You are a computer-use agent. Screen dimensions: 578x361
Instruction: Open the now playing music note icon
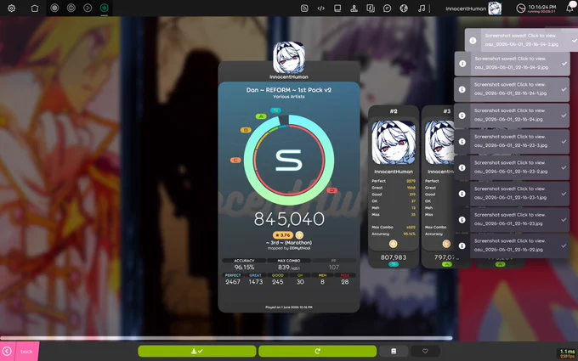[422, 8]
